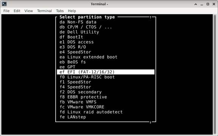The height and width of the screenshot is (136, 218).
Task: Click the up arrow of partition list
Action: pos(150,17)
